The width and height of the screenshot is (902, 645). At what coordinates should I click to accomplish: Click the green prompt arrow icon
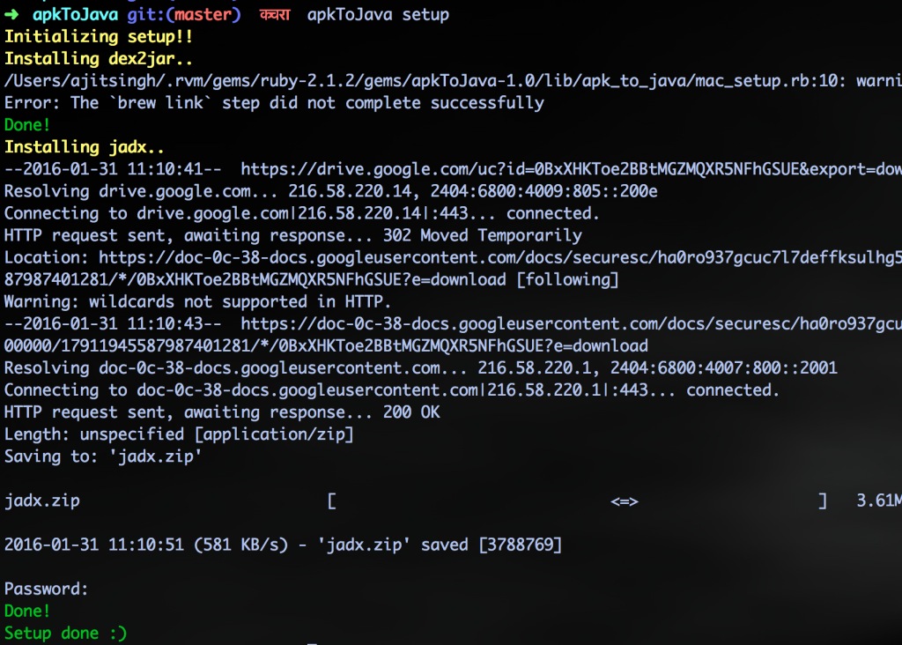point(11,14)
